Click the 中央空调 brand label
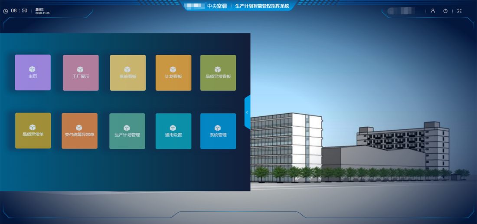Viewport: 477px width, 224px height. 217,6
